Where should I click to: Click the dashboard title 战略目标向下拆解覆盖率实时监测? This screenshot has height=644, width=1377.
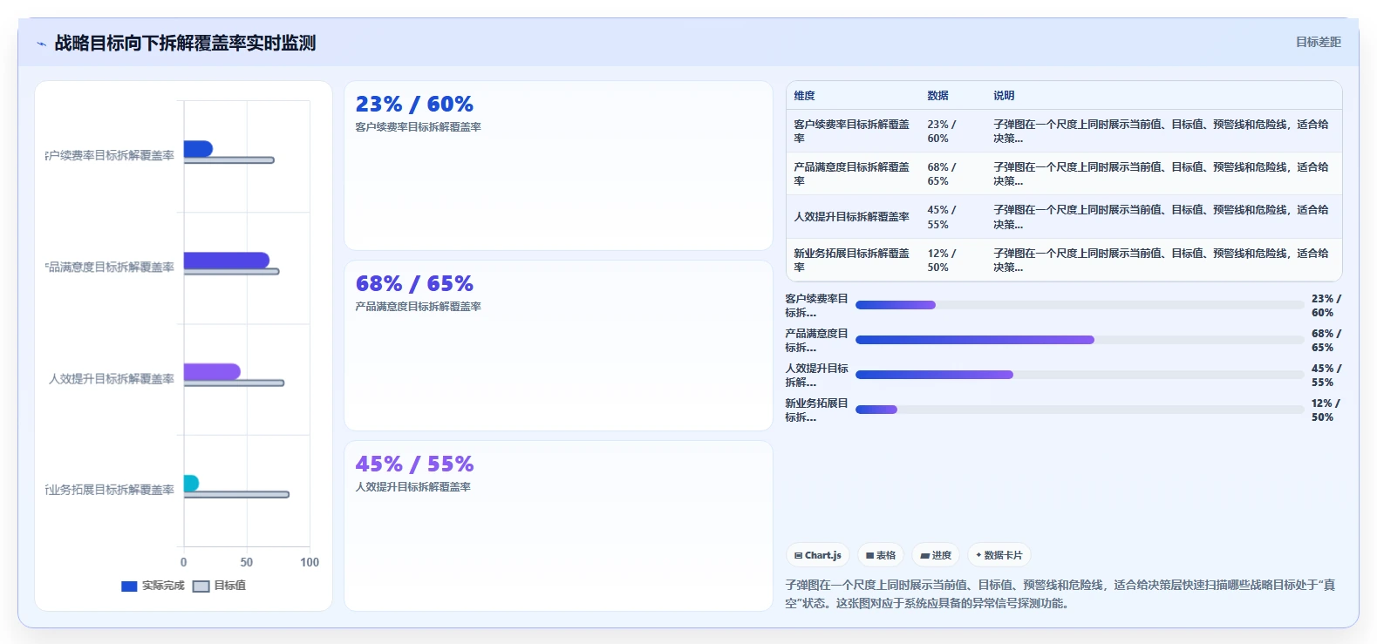pos(185,43)
